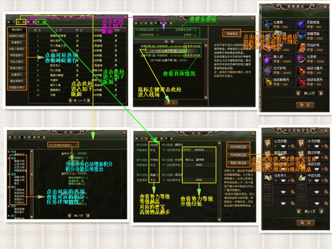Select 九宫戒 ring icon in 荣誉商店
332x249 pixels.
click(301, 59)
